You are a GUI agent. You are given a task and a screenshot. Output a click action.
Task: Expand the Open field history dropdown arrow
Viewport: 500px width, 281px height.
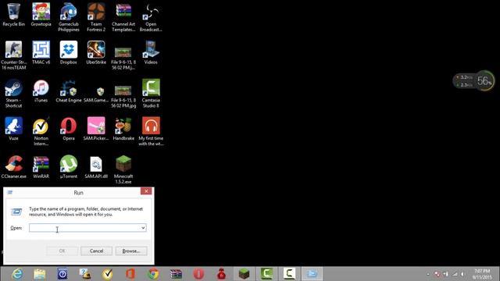click(143, 228)
